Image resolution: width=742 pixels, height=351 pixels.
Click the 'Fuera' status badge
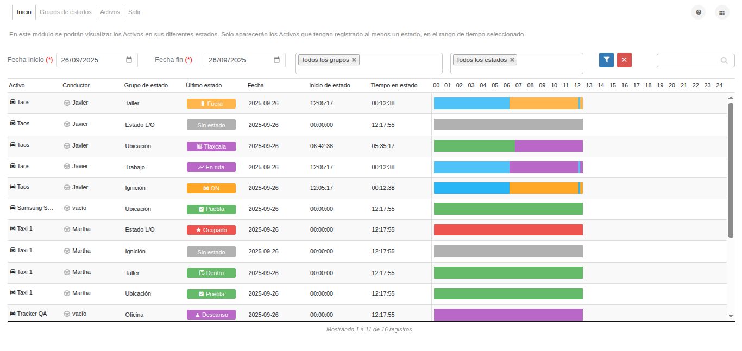click(211, 104)
